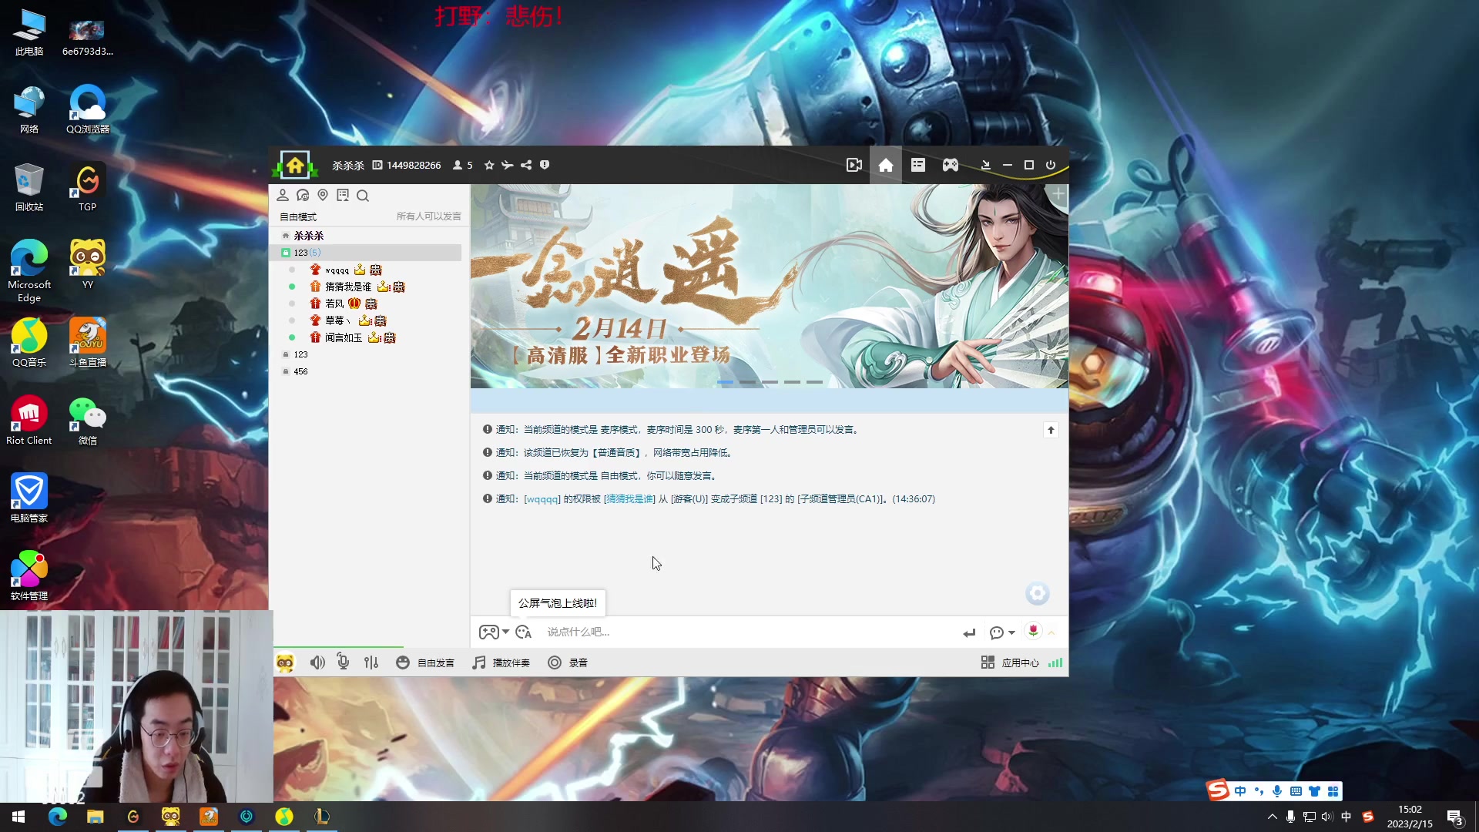The width and height of the screenshot is (1479, 832).
Task: Click the 公屏气泡上线啦! tooltip
Action: (558, 603)
